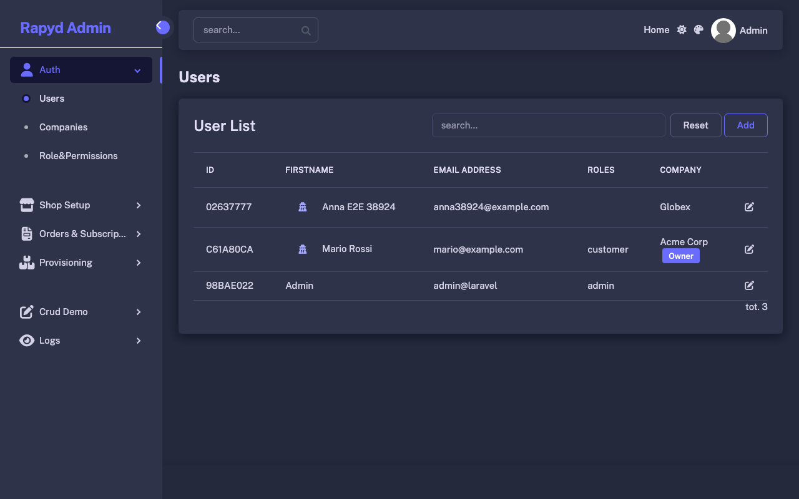Viewport: 799px width, 499px height.
Task: Click the Acme Corp company text
Action: pyautogui.click(x=684, y=242)
